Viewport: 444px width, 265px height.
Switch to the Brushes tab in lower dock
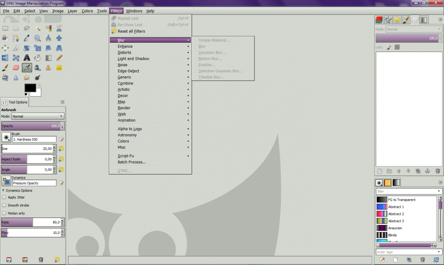coord(379,183)
